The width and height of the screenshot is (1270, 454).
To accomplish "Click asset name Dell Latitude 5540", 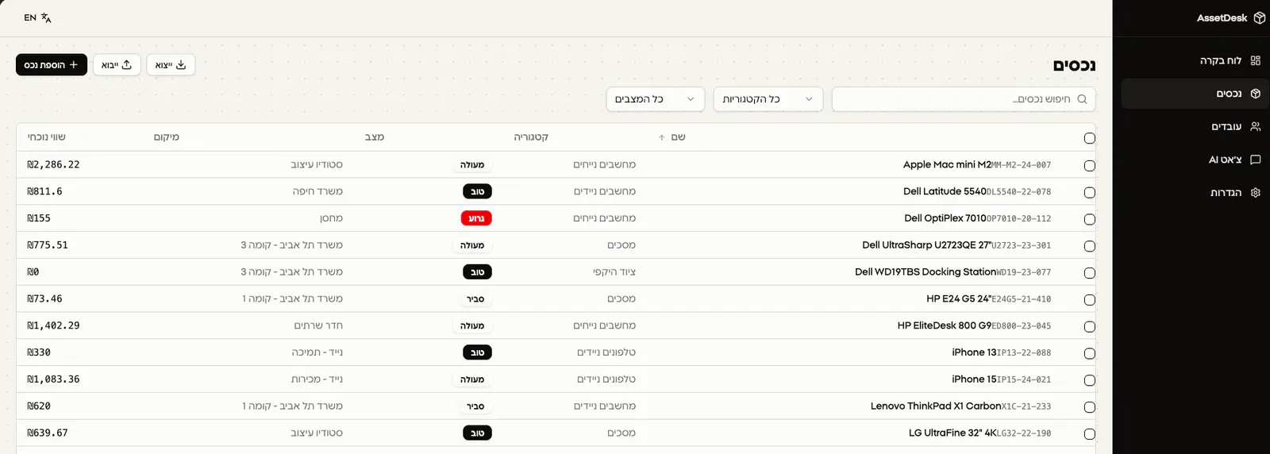I will 945,191.
